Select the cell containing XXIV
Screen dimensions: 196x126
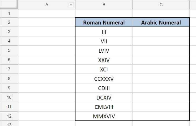(104, 60)
